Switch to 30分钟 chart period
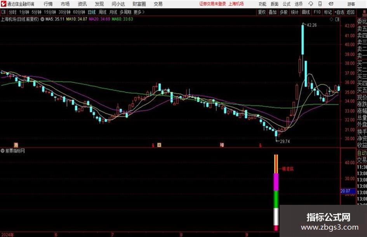 pos(64,12)
